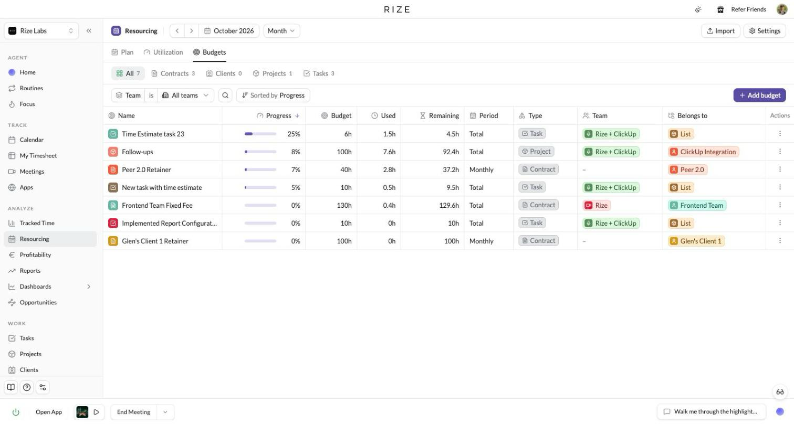Expand the Dashboards sidebar item
Image resolution: width=794 pixels, height=425 pixels.
tap(89, 286)
